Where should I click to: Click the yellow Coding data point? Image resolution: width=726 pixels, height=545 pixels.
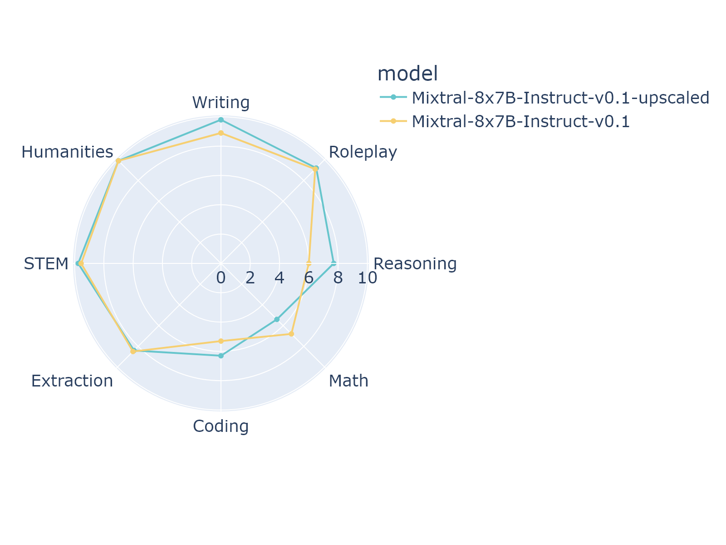[x=221, y=341]
